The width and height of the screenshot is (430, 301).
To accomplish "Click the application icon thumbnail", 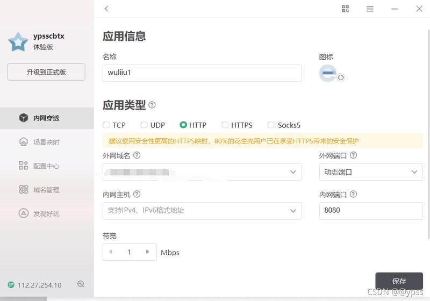I will tap(328, 73).
